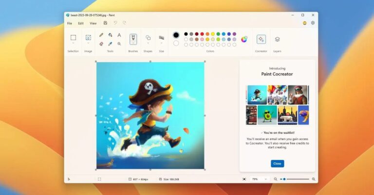Click the Magnifier tool
The height and width of the screenshot is (195, 374).
point(119,44)
